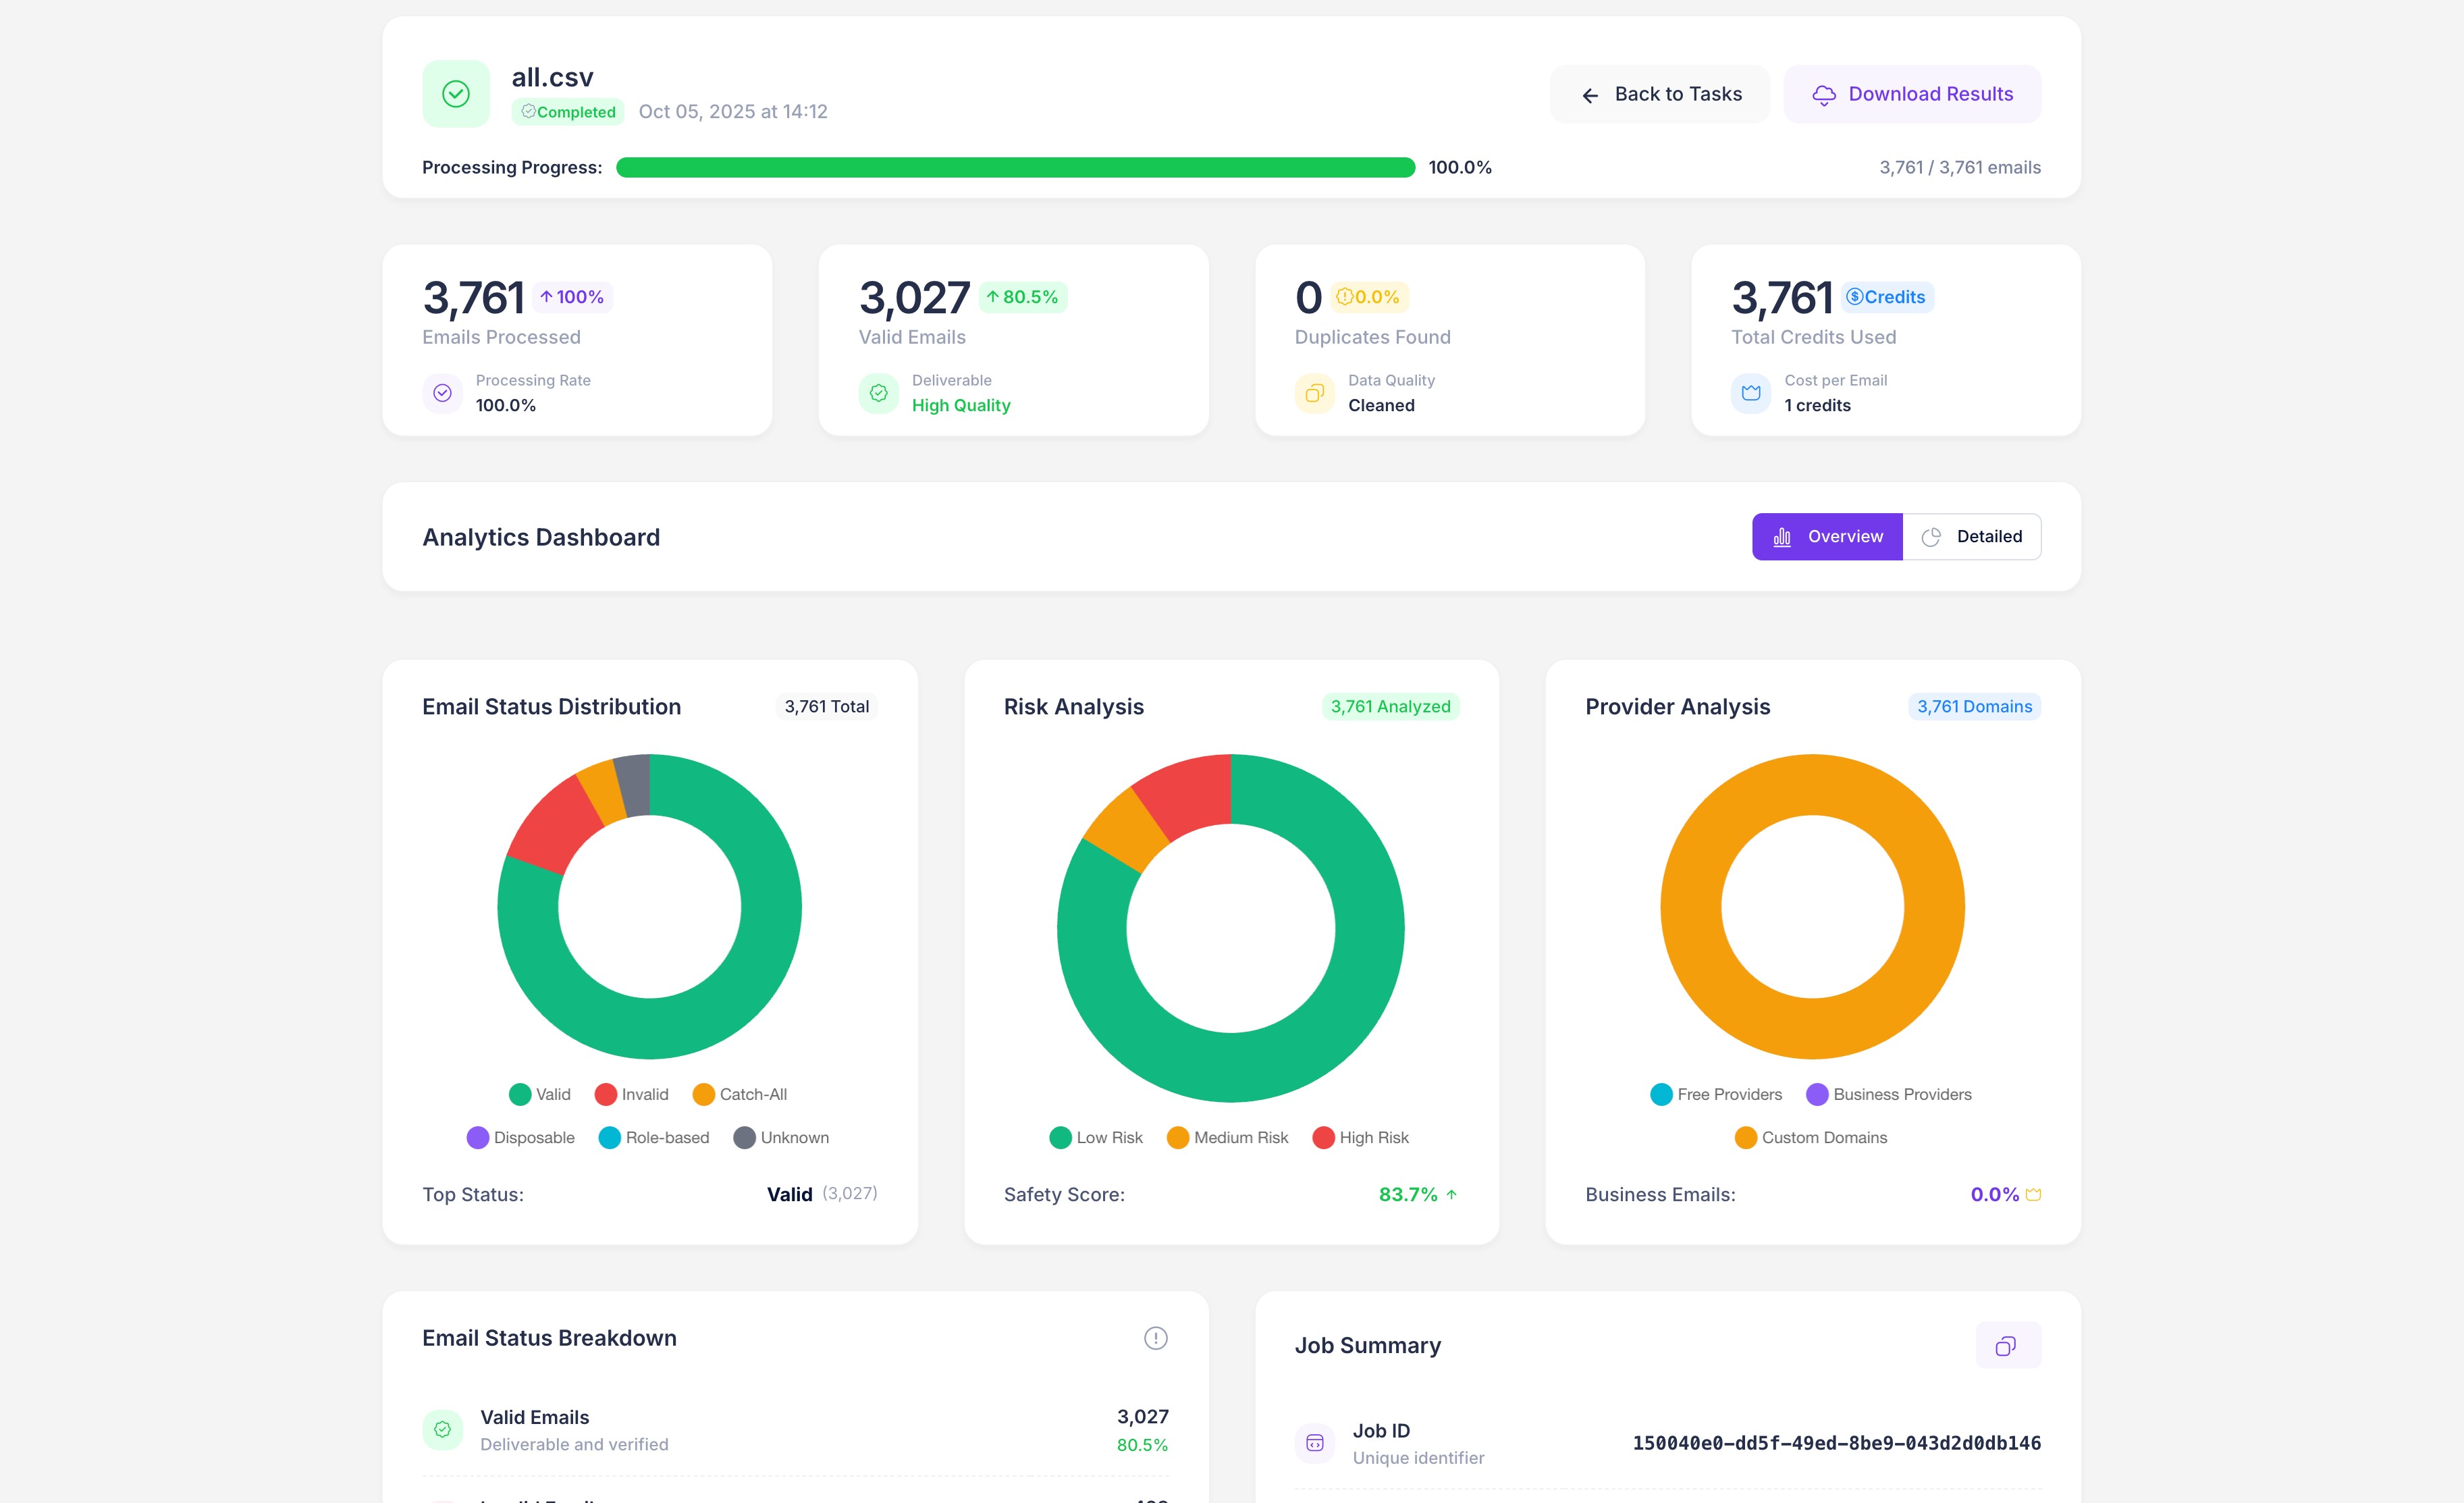This screenshot has height=1503, width=2464.
Task: Click the Processing Rate purple check icon
Action: (x=442, y=393)
